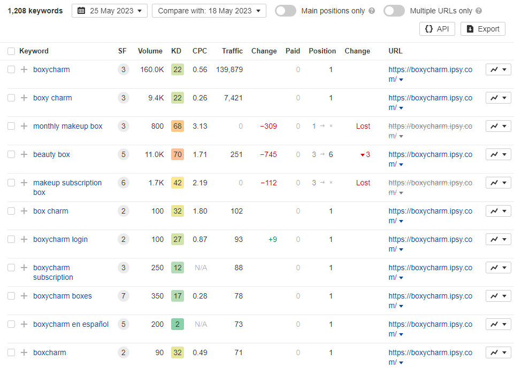514x369 pixels.
Task: Click plus icon next to boxcharm
Action: [24, 352]
